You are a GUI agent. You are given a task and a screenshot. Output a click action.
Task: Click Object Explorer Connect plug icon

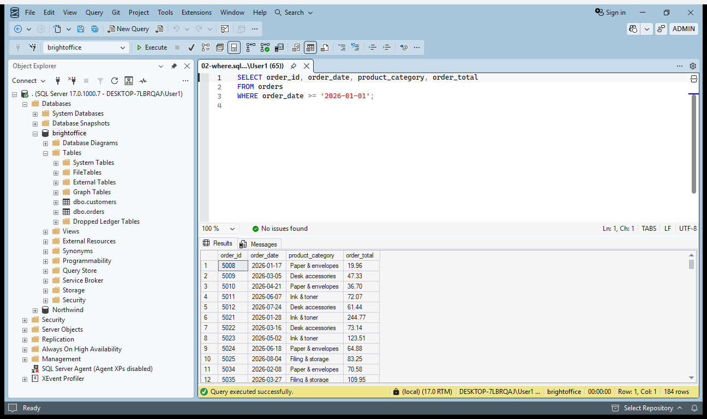point(58,81)
